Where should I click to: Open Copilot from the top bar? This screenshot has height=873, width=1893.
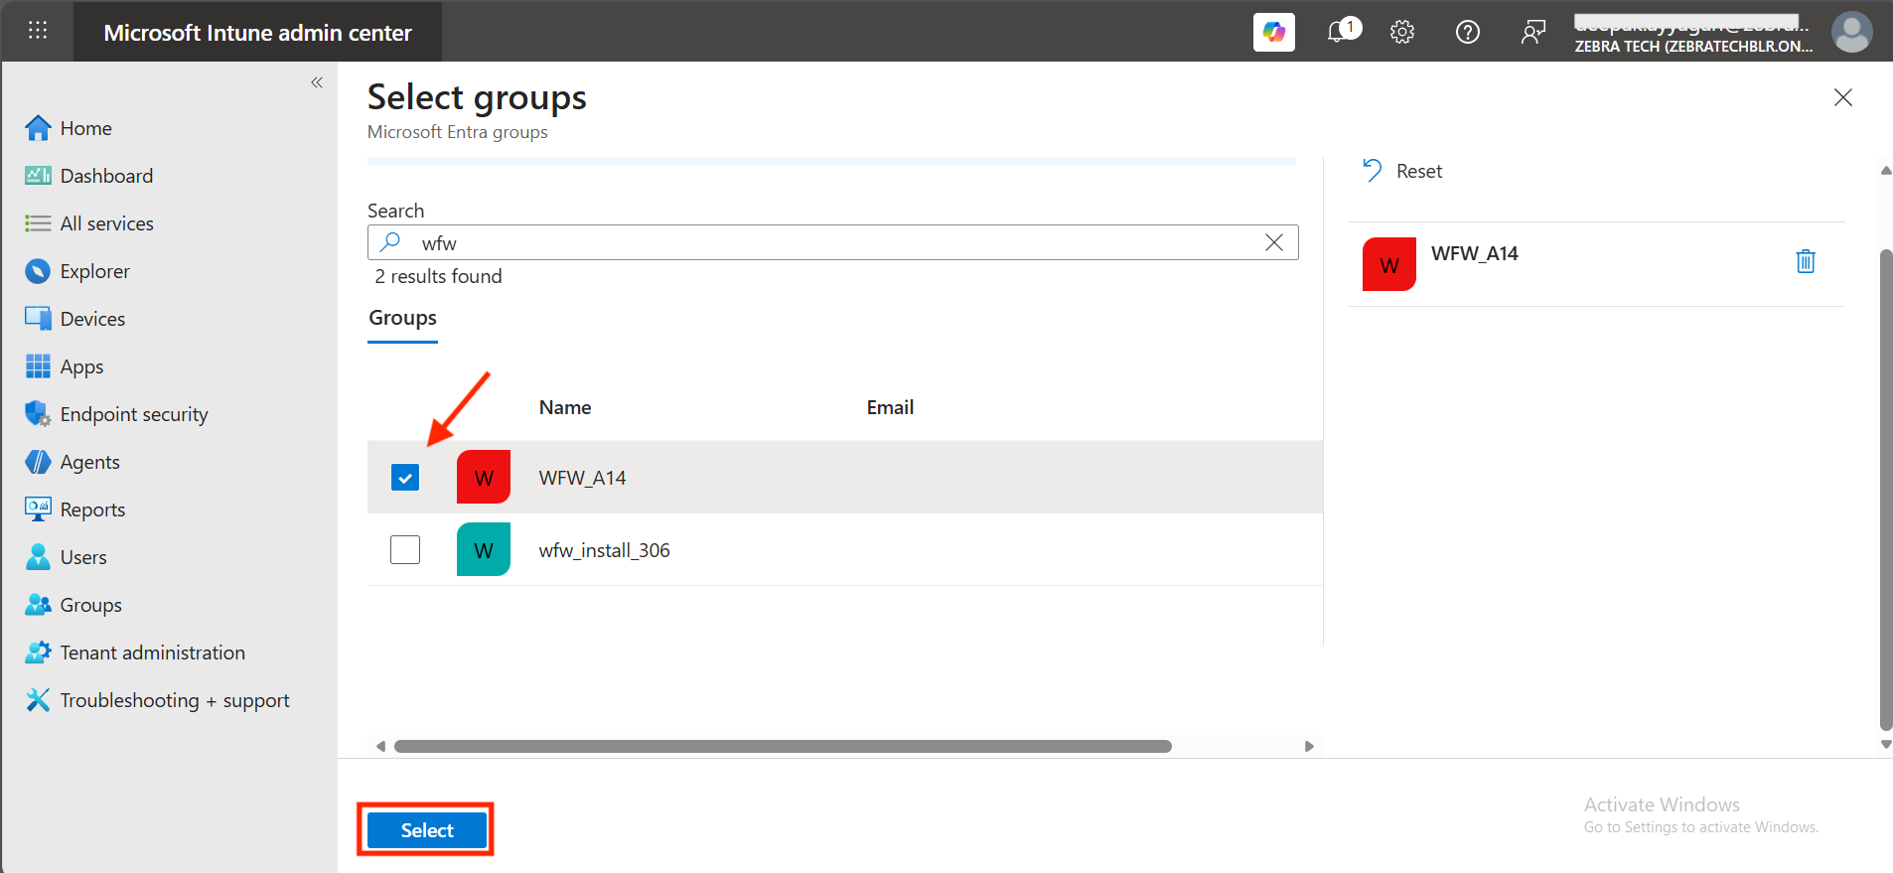click(1274, 32)
